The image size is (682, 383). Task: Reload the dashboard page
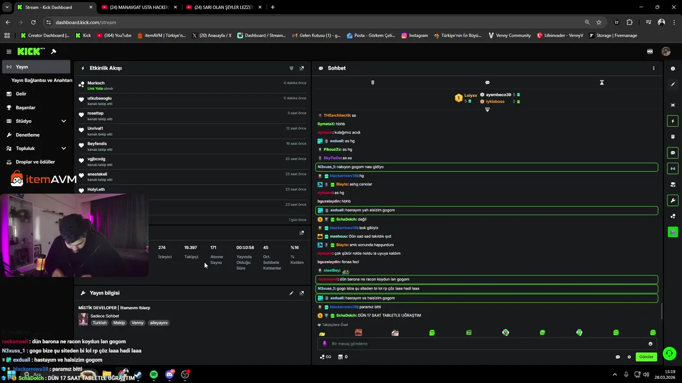tap(33, 22)
